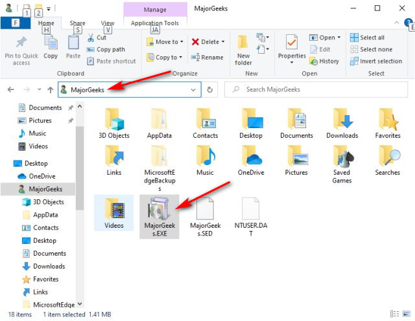Image resolution: width=415 pixels, height=321 pixels.
Task: Select pinned Pictures in navigation pane
Action: click(x=34, y=120)
